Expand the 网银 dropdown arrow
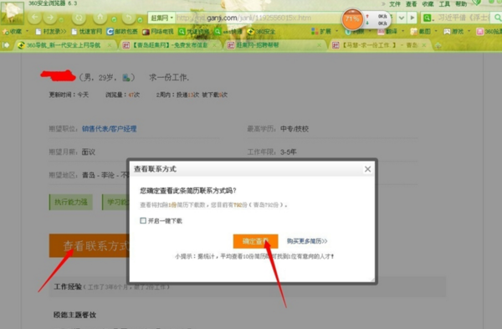 pos(371,32)
